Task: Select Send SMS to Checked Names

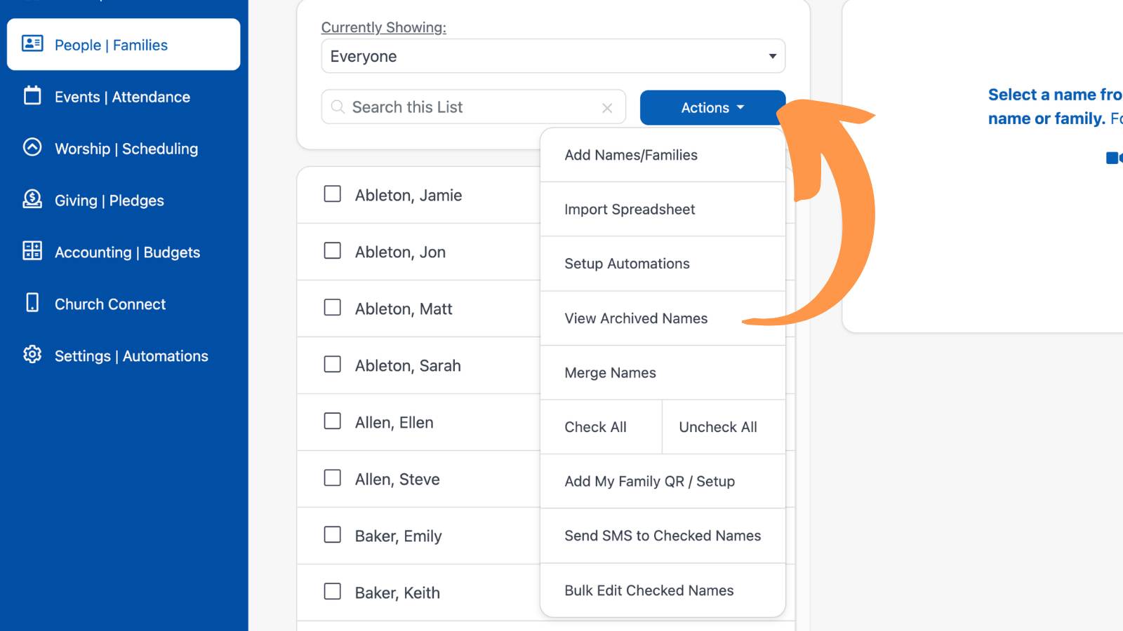Action: (663, 536)
